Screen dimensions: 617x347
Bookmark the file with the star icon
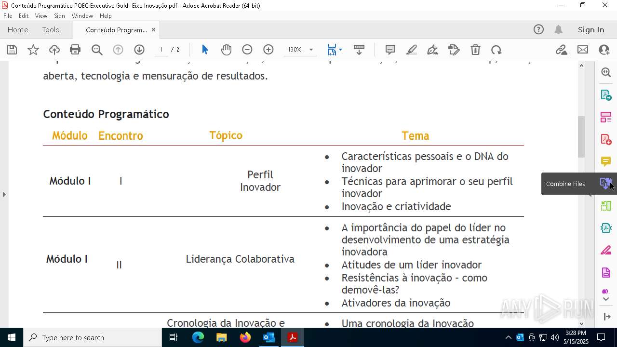point(33,50)
